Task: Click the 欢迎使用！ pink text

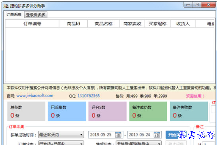Action: (195, 96)
